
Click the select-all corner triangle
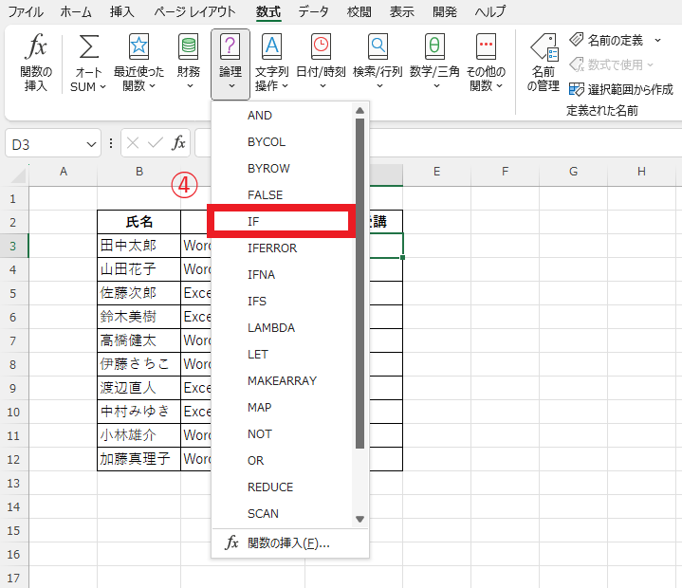[19, 175]
